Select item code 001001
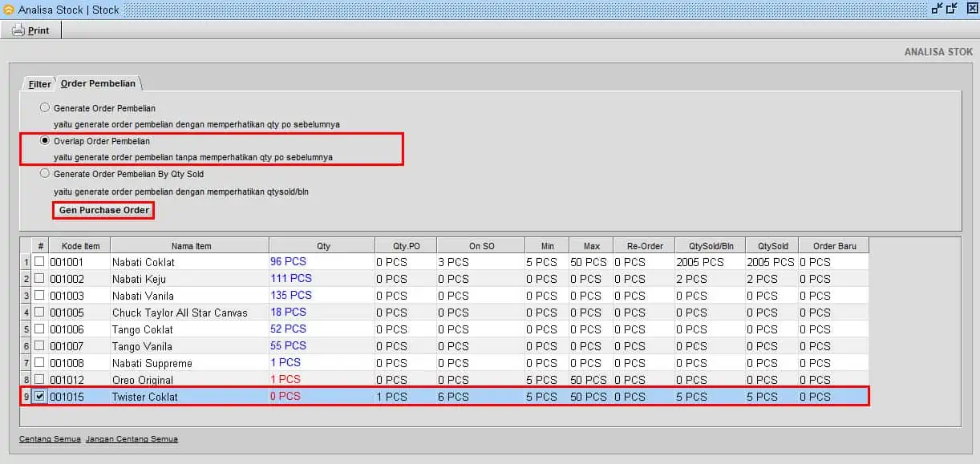The image size is (980, 464). [x=67, y=262]
